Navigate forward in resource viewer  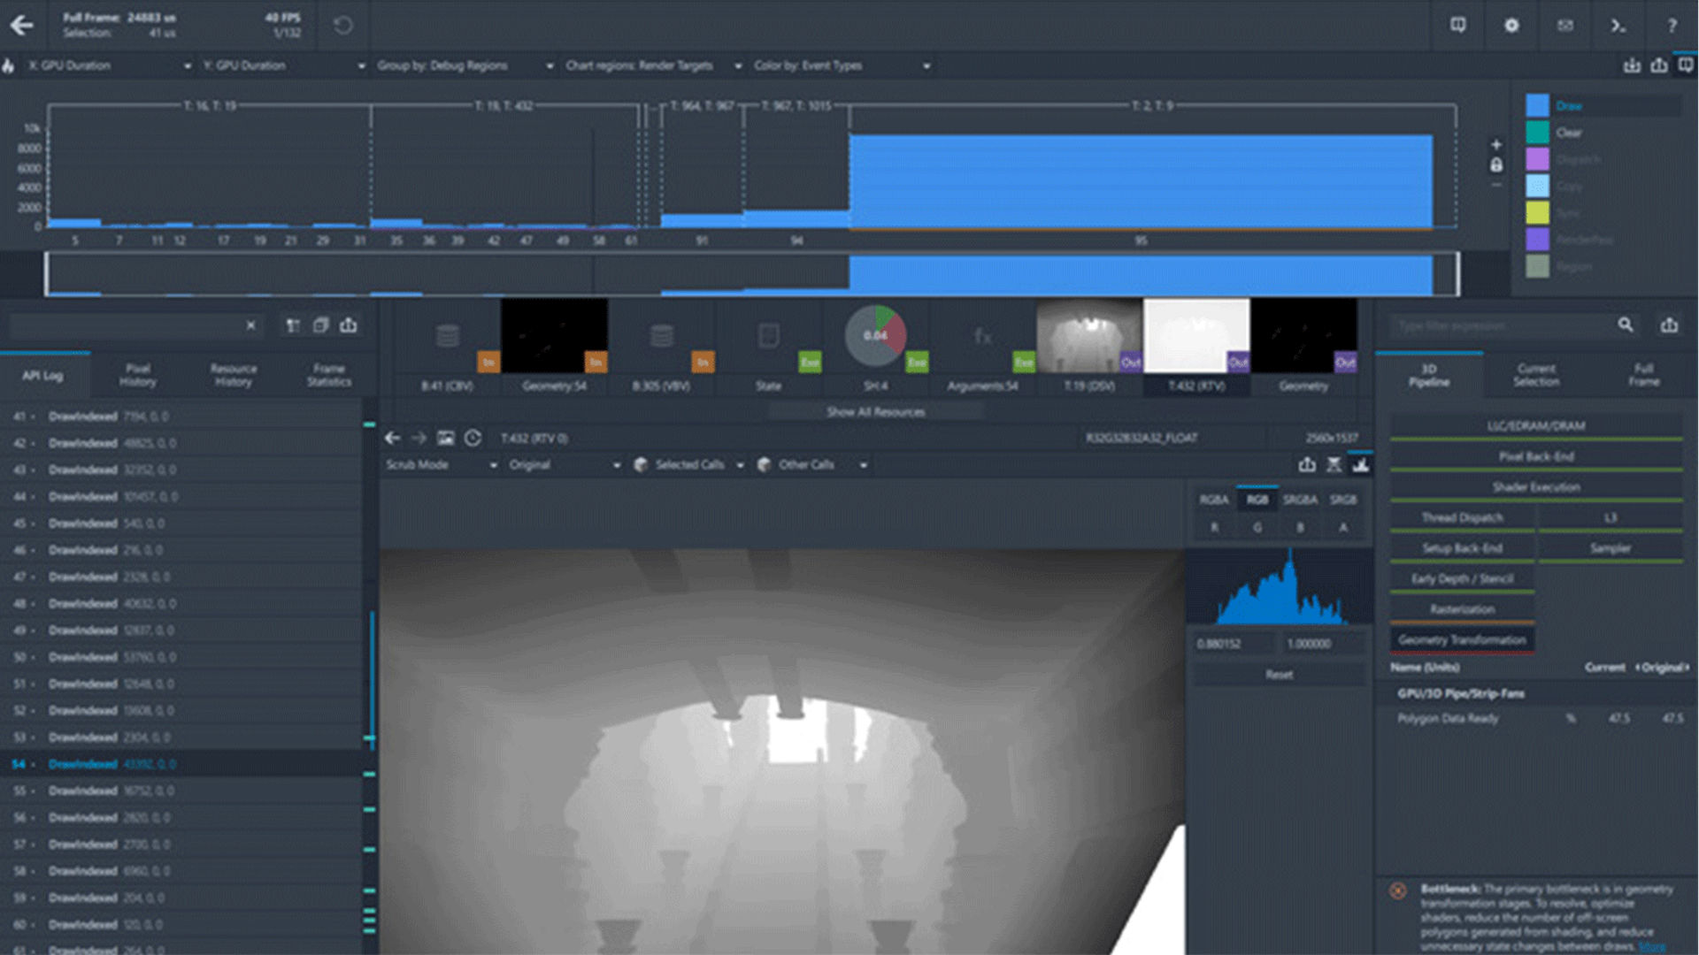(419, 438)
